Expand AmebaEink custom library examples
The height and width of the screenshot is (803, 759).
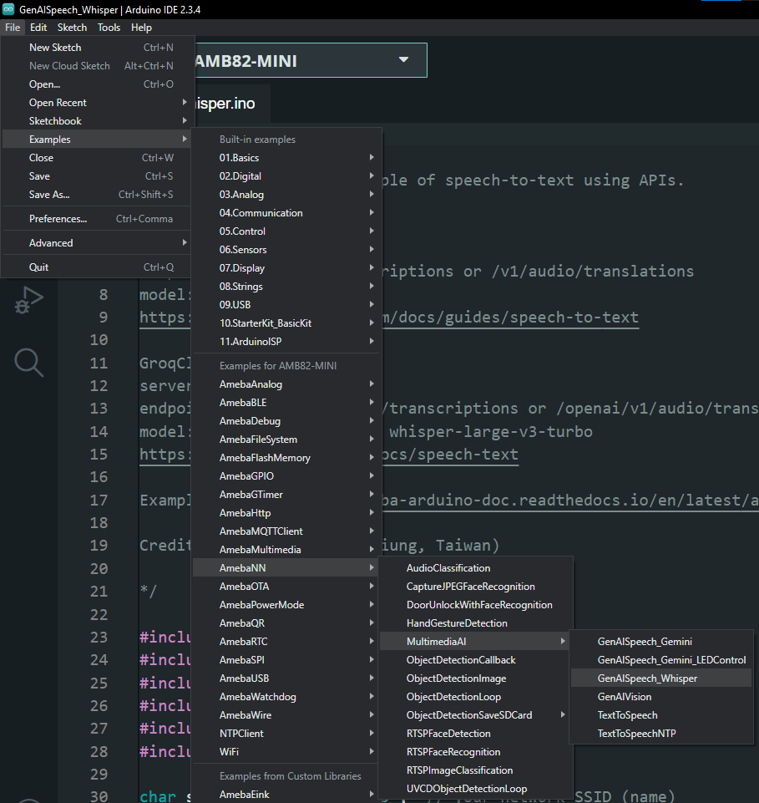286,795
